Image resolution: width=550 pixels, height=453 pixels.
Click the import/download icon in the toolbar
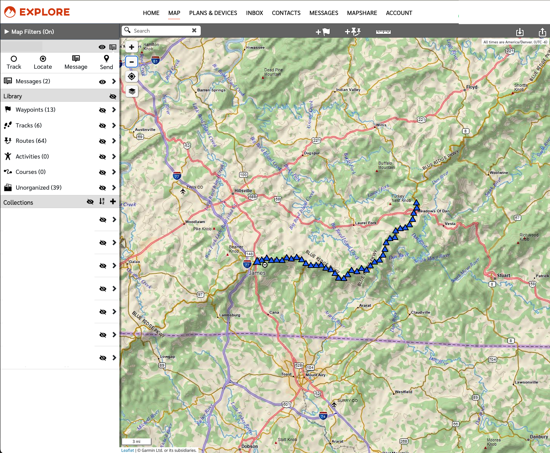click(x=520, y=32)
